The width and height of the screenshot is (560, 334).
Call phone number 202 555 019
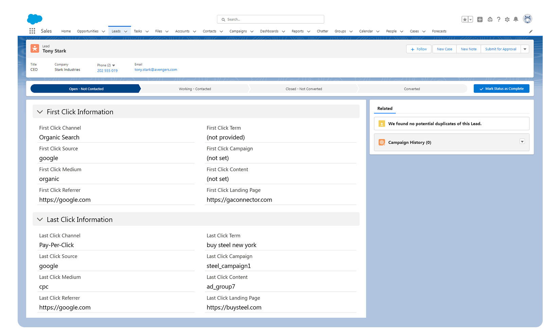[107, 71]
